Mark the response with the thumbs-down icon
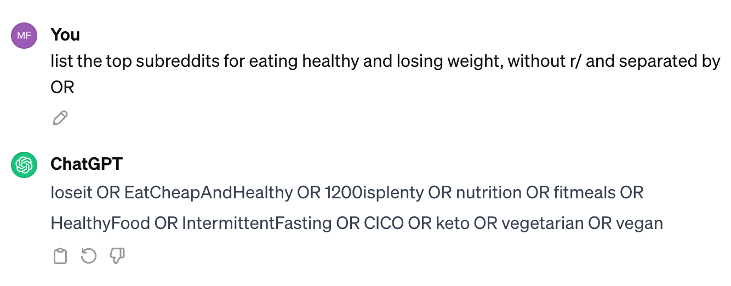 [x=117, y=256]
